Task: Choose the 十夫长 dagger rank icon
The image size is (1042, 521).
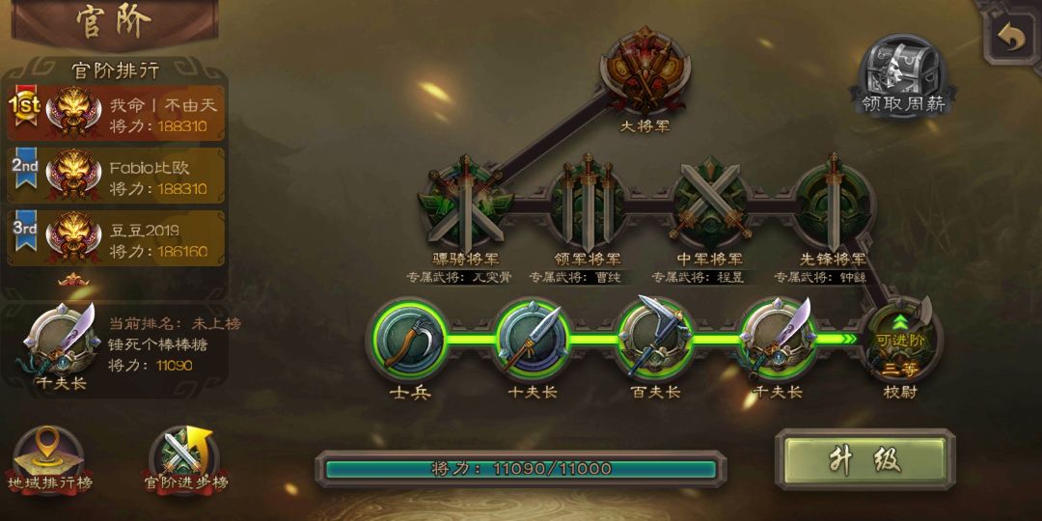Action: (533, 340)
